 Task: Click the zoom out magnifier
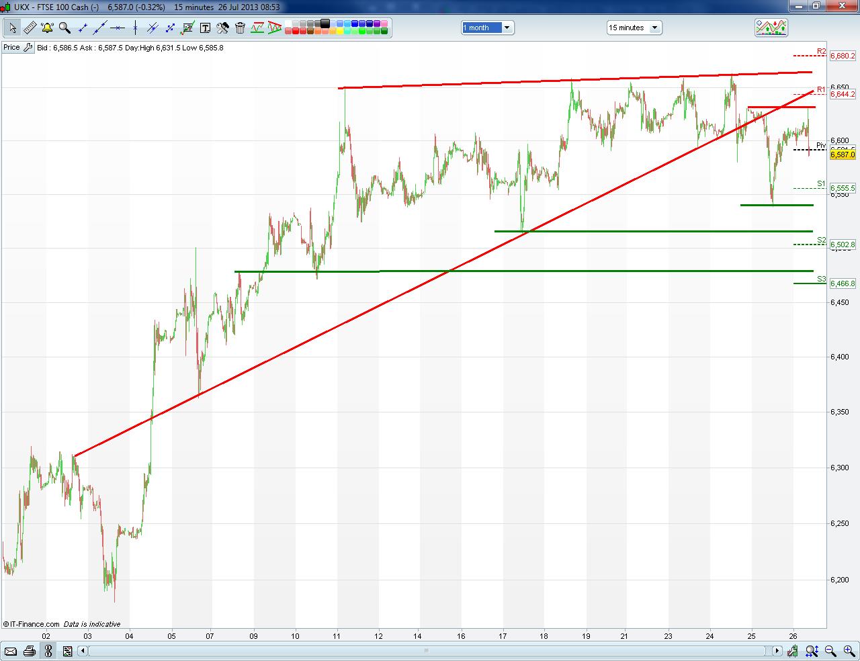click(830, 650)
